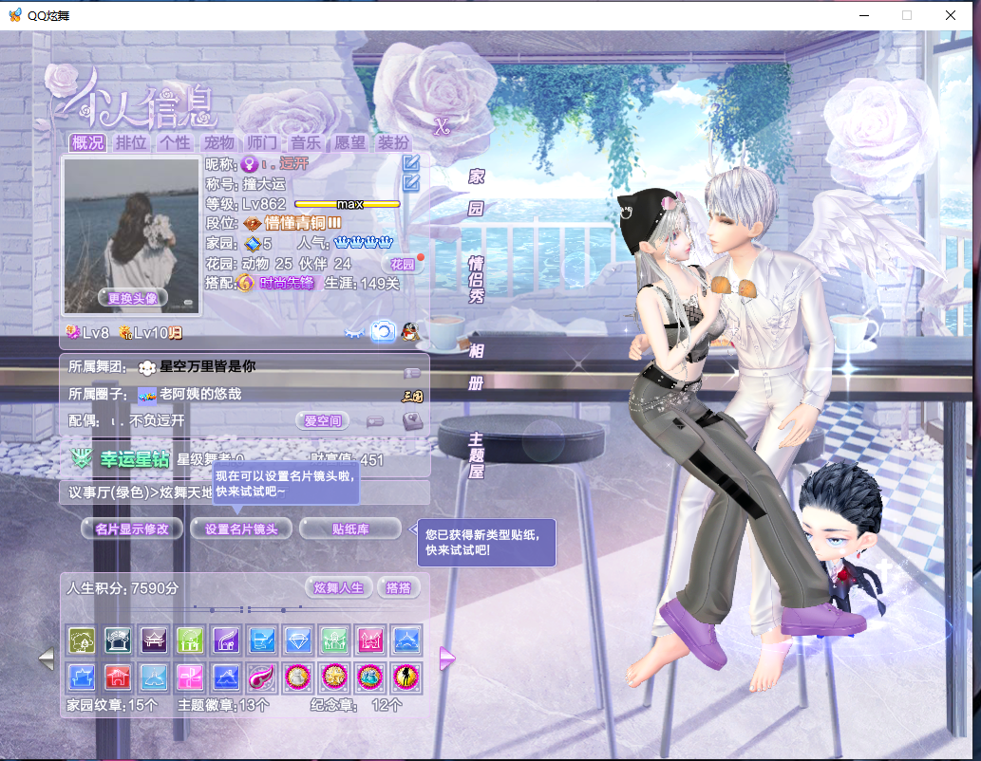Image resolution: width=981 pixels, height=761 pixels.
Task: Click the heart book icon by spouse
Action: 412,421
